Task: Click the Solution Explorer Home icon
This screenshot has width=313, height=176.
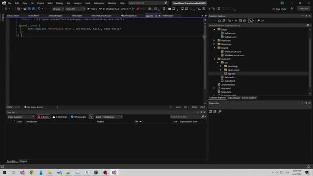Action: click(x=220, y=21)
